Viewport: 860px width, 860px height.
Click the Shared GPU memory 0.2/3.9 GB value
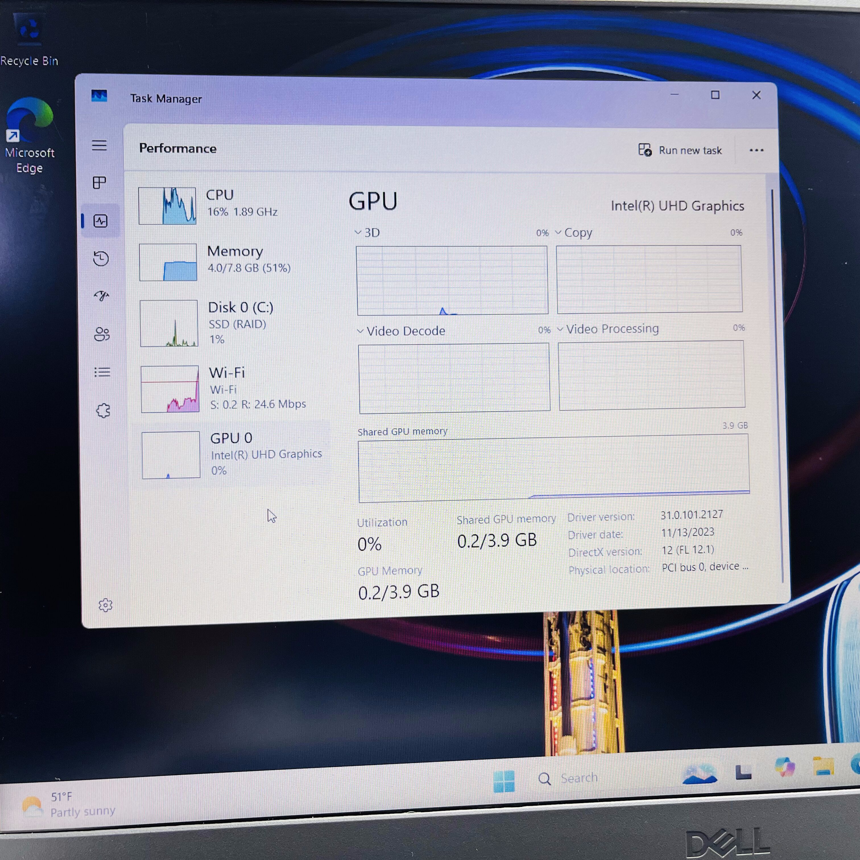[x=497, y=540]
